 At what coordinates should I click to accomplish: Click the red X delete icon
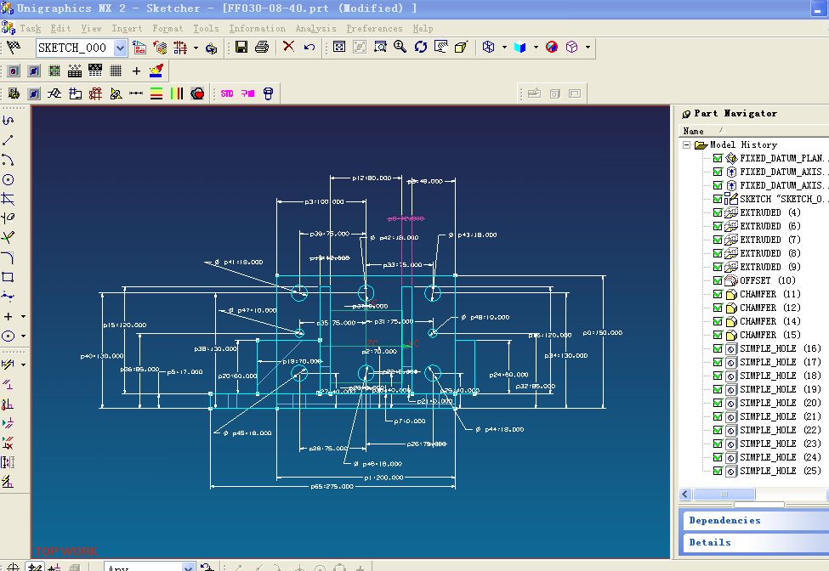[x=288, y=47]
